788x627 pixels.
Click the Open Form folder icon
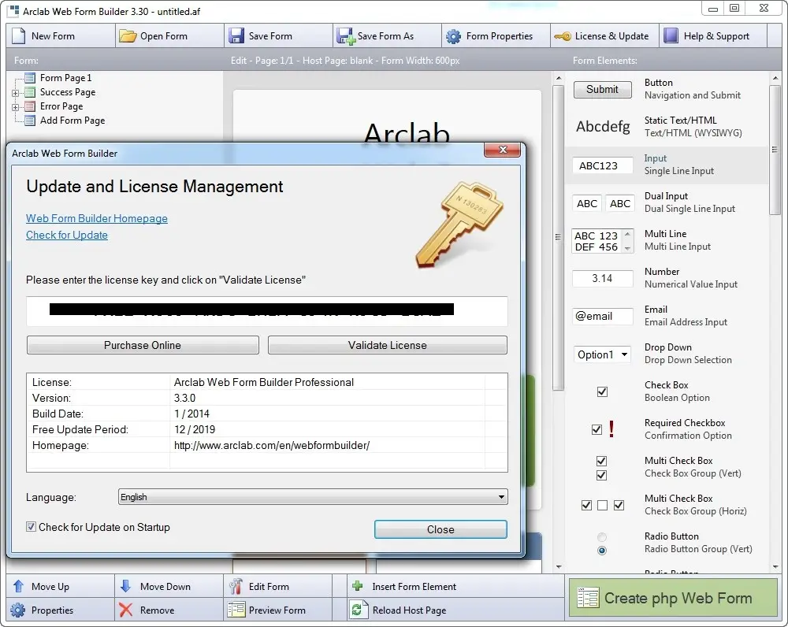128,36
